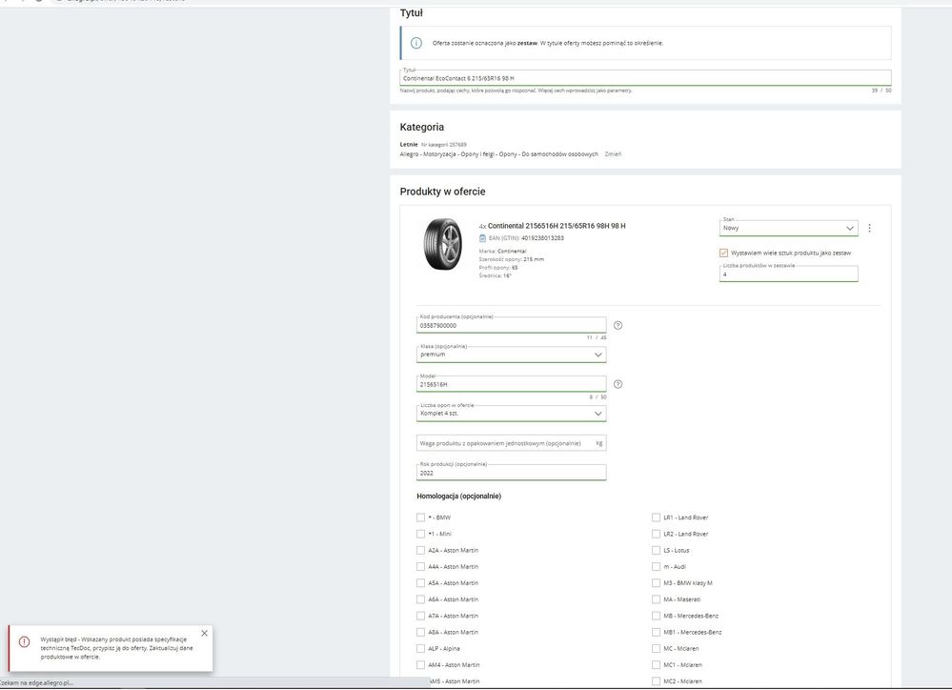Click the help icon beside Kod producenta
The height and width of the screenshot is (690, 952).
[618, 326]
